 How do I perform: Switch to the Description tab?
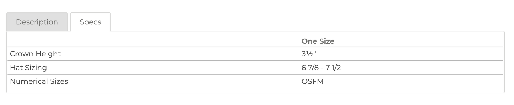click(x=37, y=22)
